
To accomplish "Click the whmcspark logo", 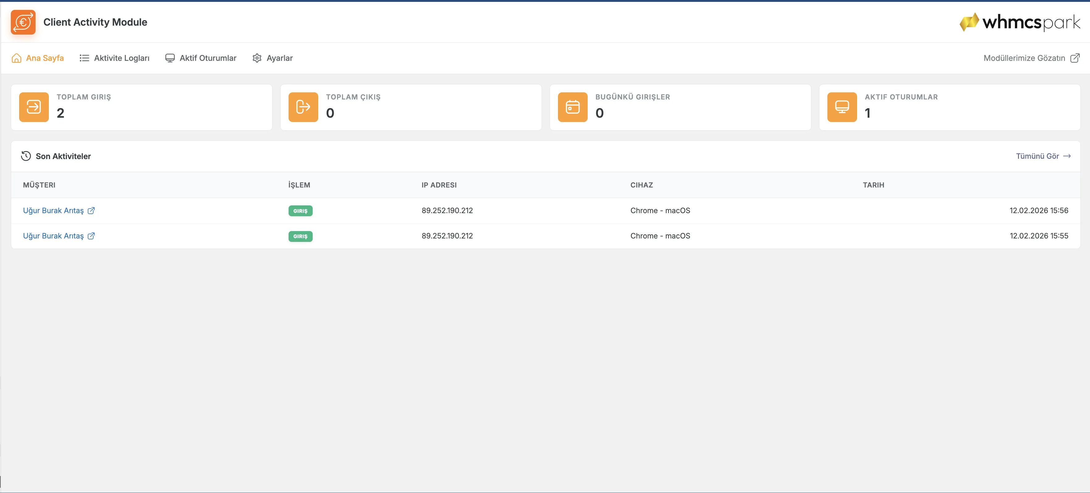I will tap(1020, 22).
